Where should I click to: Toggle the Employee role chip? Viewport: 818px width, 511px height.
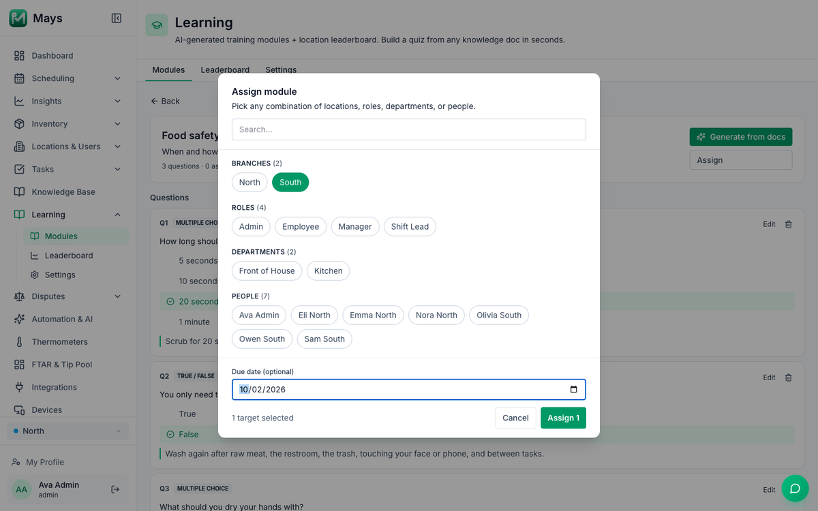point(301,227)
